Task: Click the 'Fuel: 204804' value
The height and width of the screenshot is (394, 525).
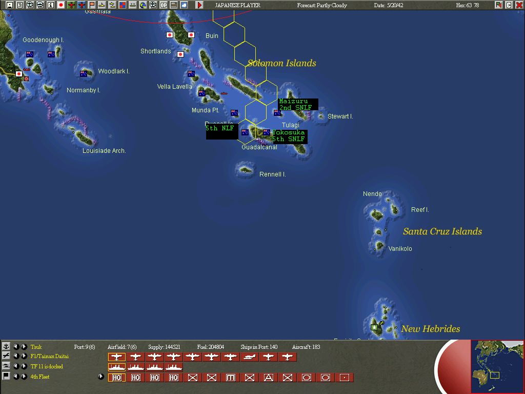Action: tap(211, 347)
